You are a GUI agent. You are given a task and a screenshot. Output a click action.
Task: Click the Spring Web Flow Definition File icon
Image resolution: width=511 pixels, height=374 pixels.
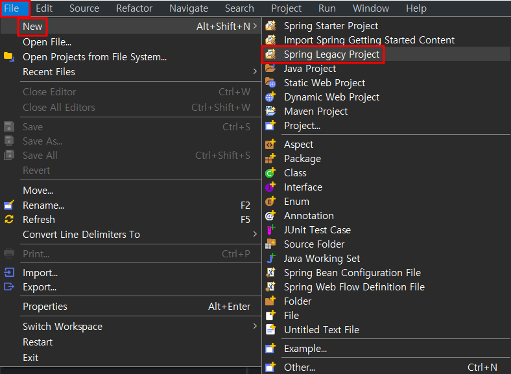pyautogui.click(x=270, y=286)
